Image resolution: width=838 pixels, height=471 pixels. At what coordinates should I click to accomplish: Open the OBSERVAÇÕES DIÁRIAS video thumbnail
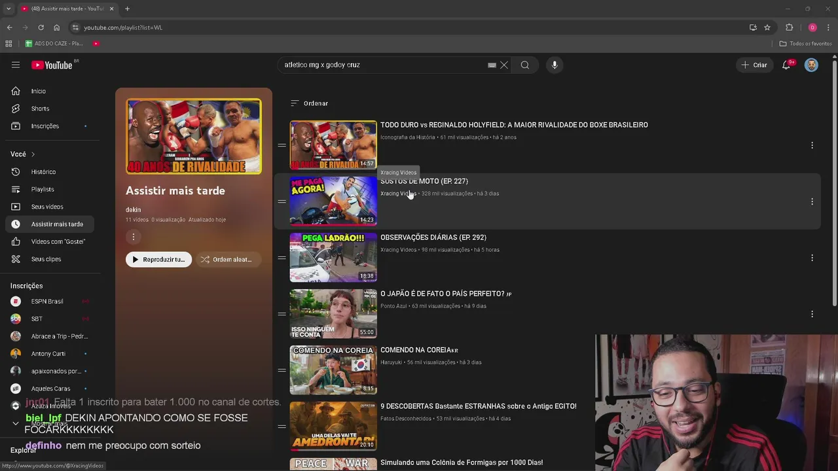(333, 257)
